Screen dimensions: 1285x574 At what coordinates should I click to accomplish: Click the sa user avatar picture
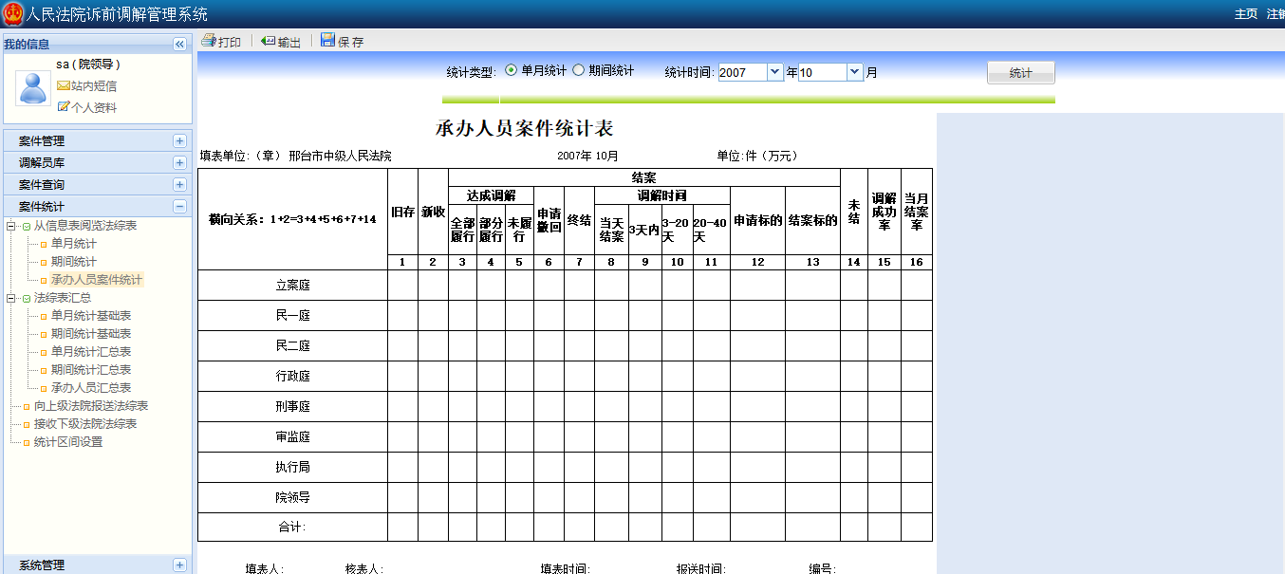[31, 92]
